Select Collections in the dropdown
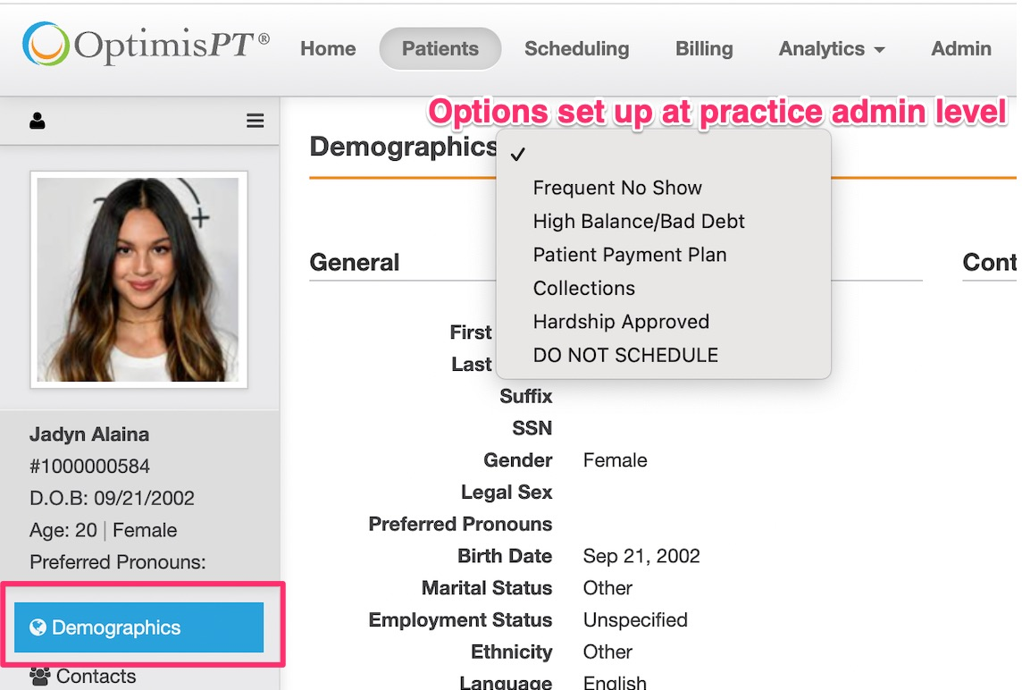Image resolution: width=1022 pixels, height=690 pixels. [x=584, y=289]
